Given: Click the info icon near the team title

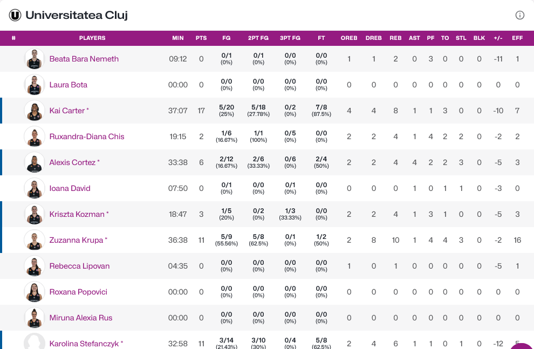Looking at the screenshot, I should click(x=520, y=15).
